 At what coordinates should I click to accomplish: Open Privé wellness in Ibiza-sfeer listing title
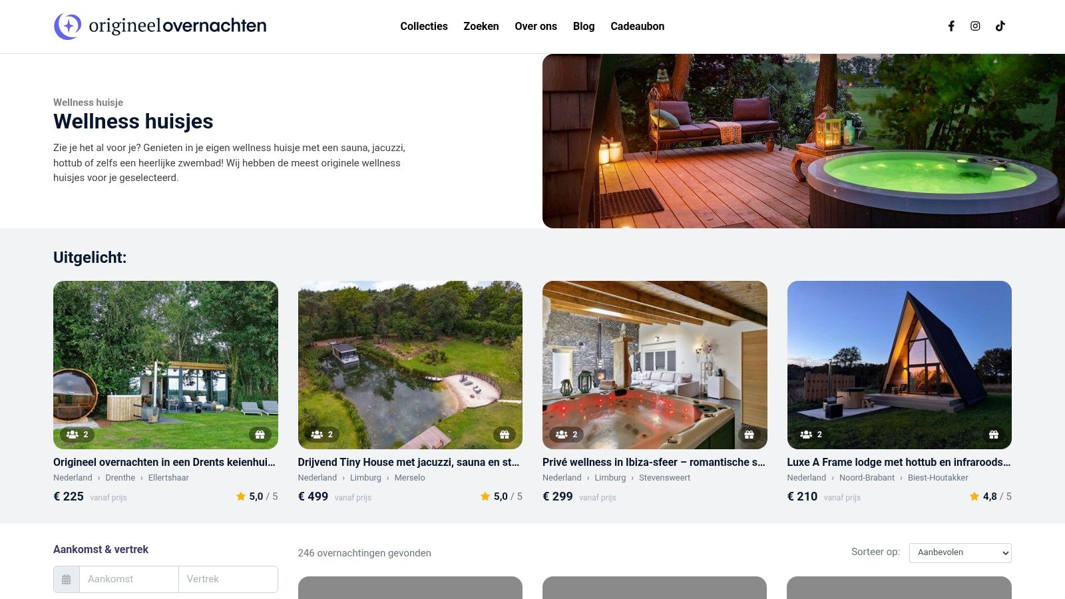(654, 462)
